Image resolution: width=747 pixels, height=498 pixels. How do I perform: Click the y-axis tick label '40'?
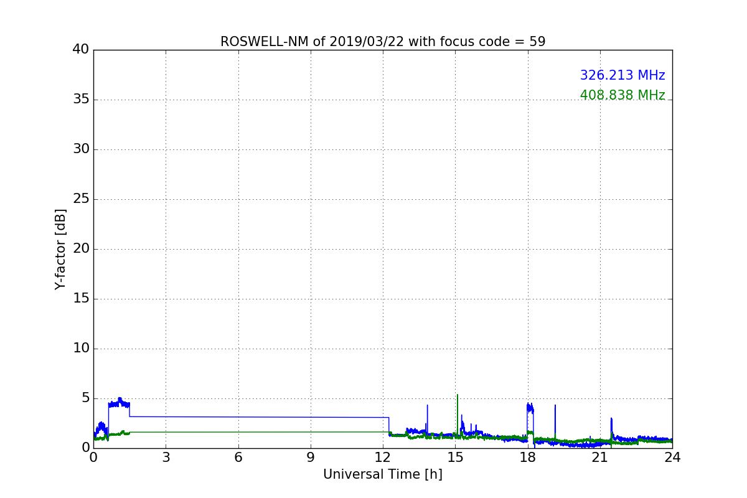[81, 50]
